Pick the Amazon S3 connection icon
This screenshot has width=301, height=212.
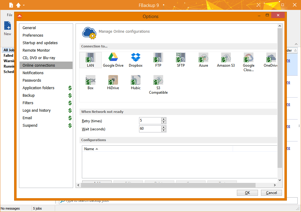pos(226,60)
